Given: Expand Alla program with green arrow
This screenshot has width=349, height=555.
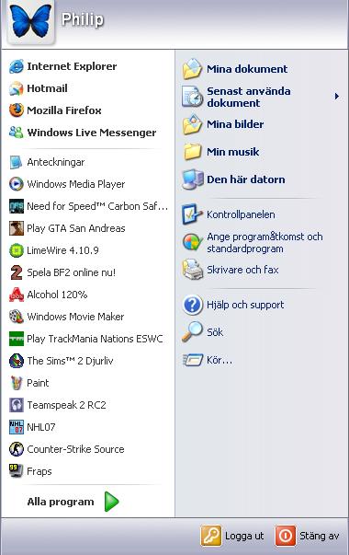Looking at the screenshot, I should tap(112, 502).
